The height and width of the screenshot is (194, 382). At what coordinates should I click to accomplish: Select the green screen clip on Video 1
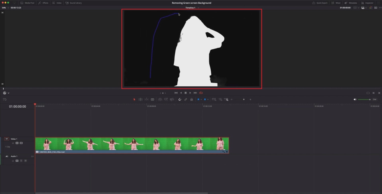(x=132, y=145)
